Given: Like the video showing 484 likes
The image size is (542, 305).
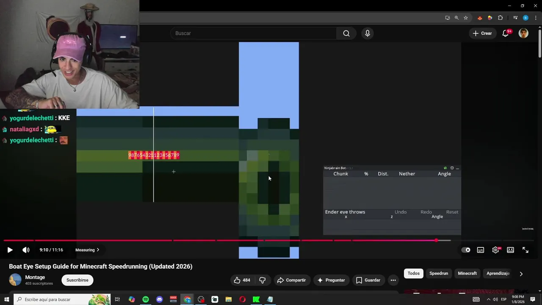Looking at the screenshot, I should (x=242, y=280).
